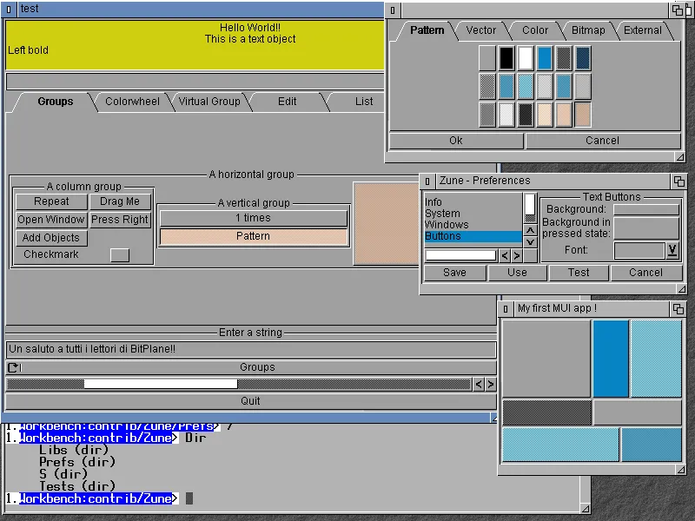Switch to the Bitmap tab
The image size is (695, 521).
[588, 30]
